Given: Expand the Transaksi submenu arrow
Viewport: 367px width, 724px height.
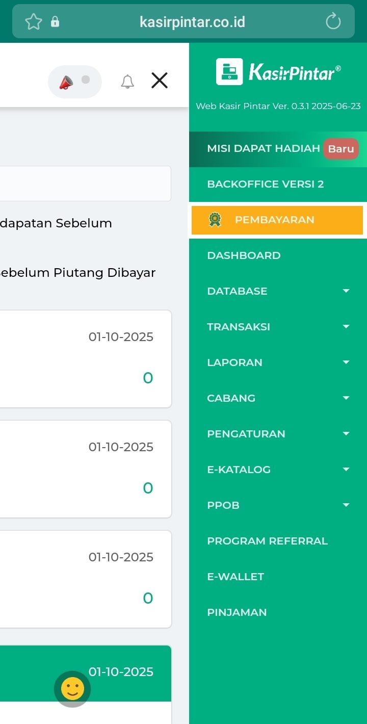Looking at the screenshot, I should 346,327.
